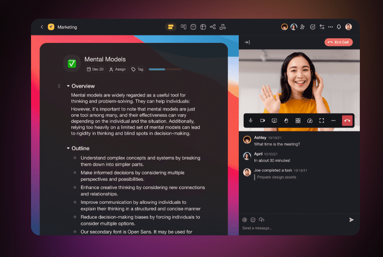This screenshot has width=383, height=257.
Task: Click the task progress bar
Action: (163, 69)
